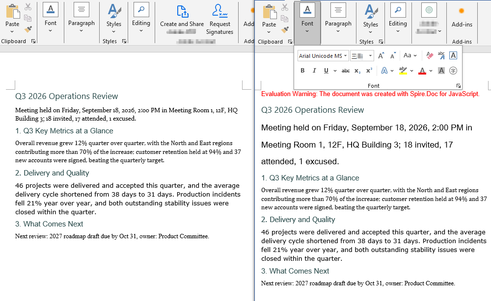Toggle Superscript formatting
Image resolution: width=491 pixels, height=301 pixels.
(369, 71)
